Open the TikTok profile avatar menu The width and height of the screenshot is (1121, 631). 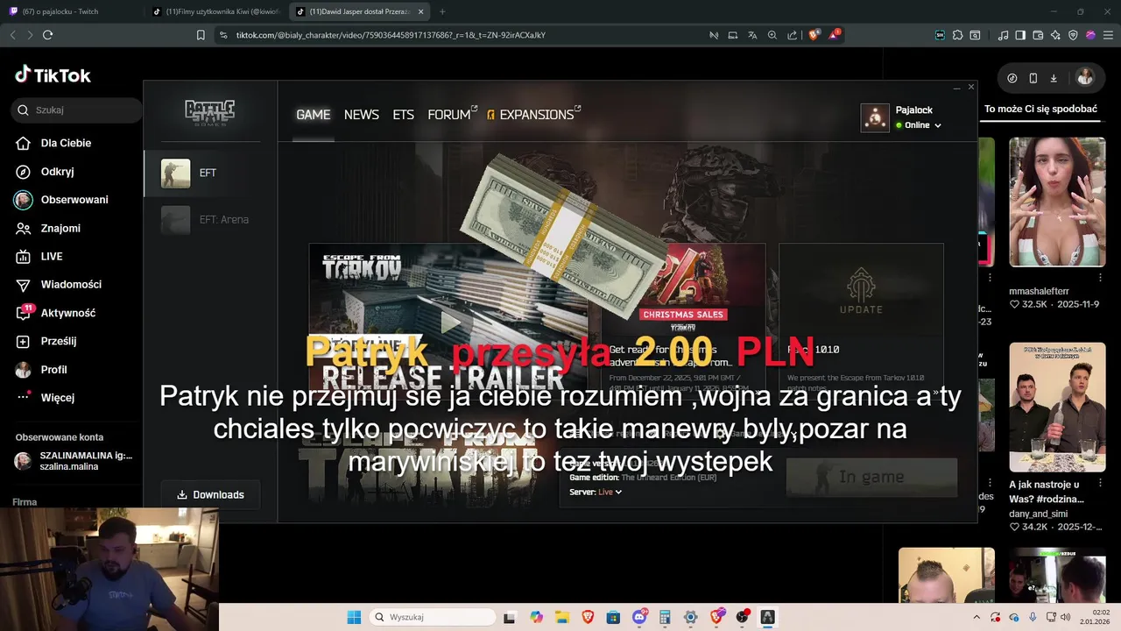(1085, 78)
